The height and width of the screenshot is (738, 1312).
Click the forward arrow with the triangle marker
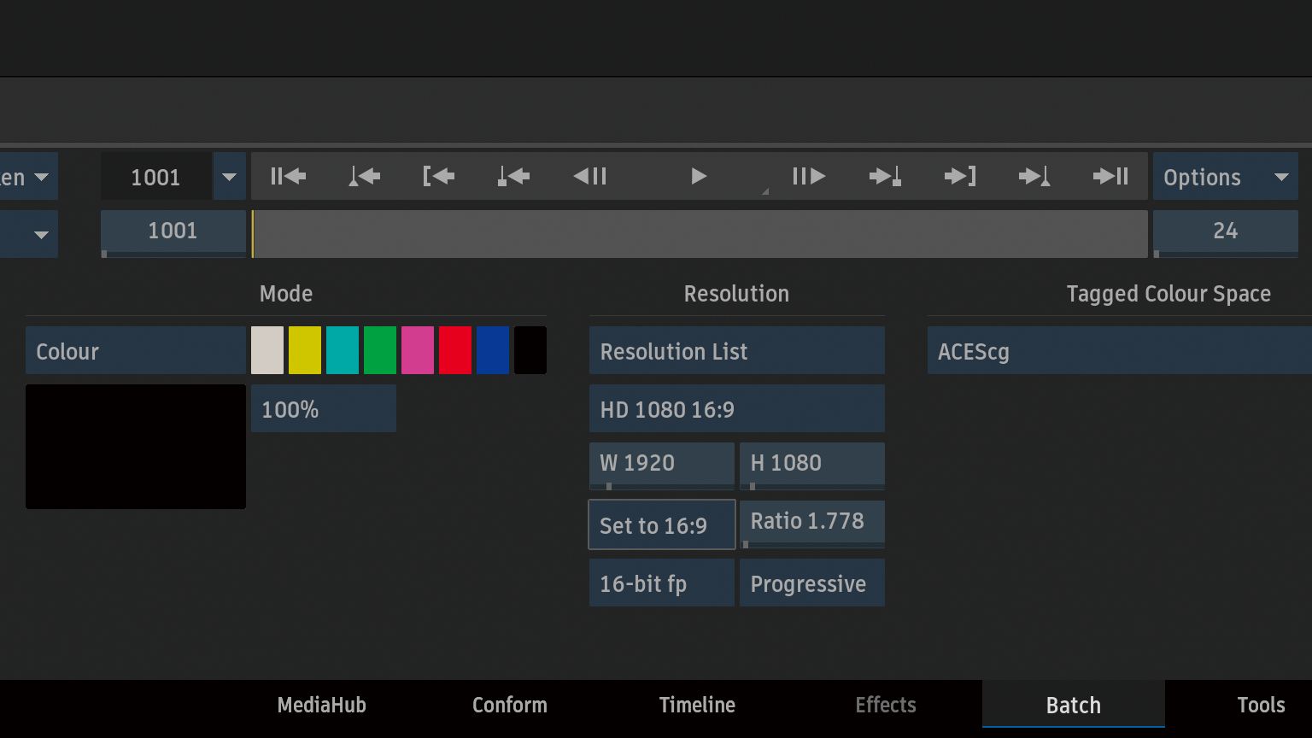coord(1034,176)
